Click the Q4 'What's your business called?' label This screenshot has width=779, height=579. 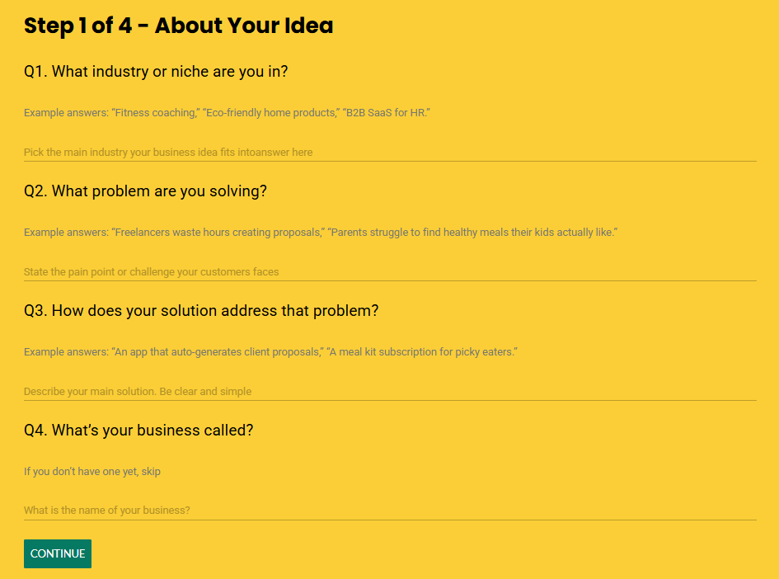coord(138,431)
